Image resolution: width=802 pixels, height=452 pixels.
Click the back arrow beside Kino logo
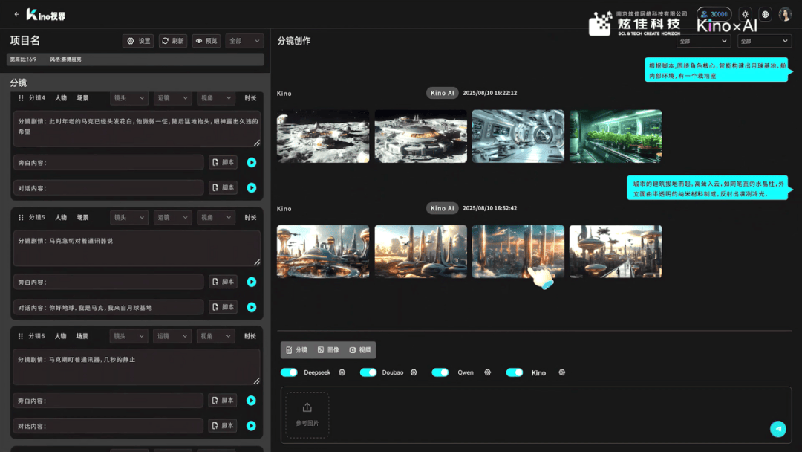click(16, 14)
